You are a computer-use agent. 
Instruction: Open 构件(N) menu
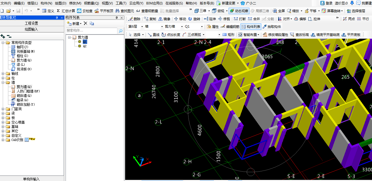[46, 3]
